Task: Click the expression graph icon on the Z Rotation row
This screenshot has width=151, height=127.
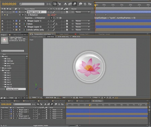Action: point(54,18)
